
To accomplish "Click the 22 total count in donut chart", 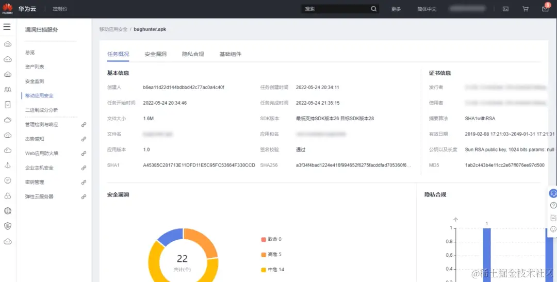I will [x=182, y=259].
